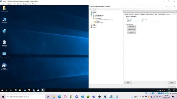This screenshot has width=177, height=99.
Task: Open VirtualBox Máquina menu
Action: 9,4
